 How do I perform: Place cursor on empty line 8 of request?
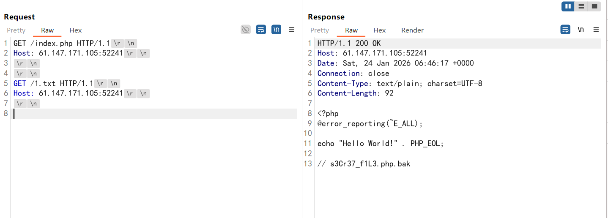[127, 114]
